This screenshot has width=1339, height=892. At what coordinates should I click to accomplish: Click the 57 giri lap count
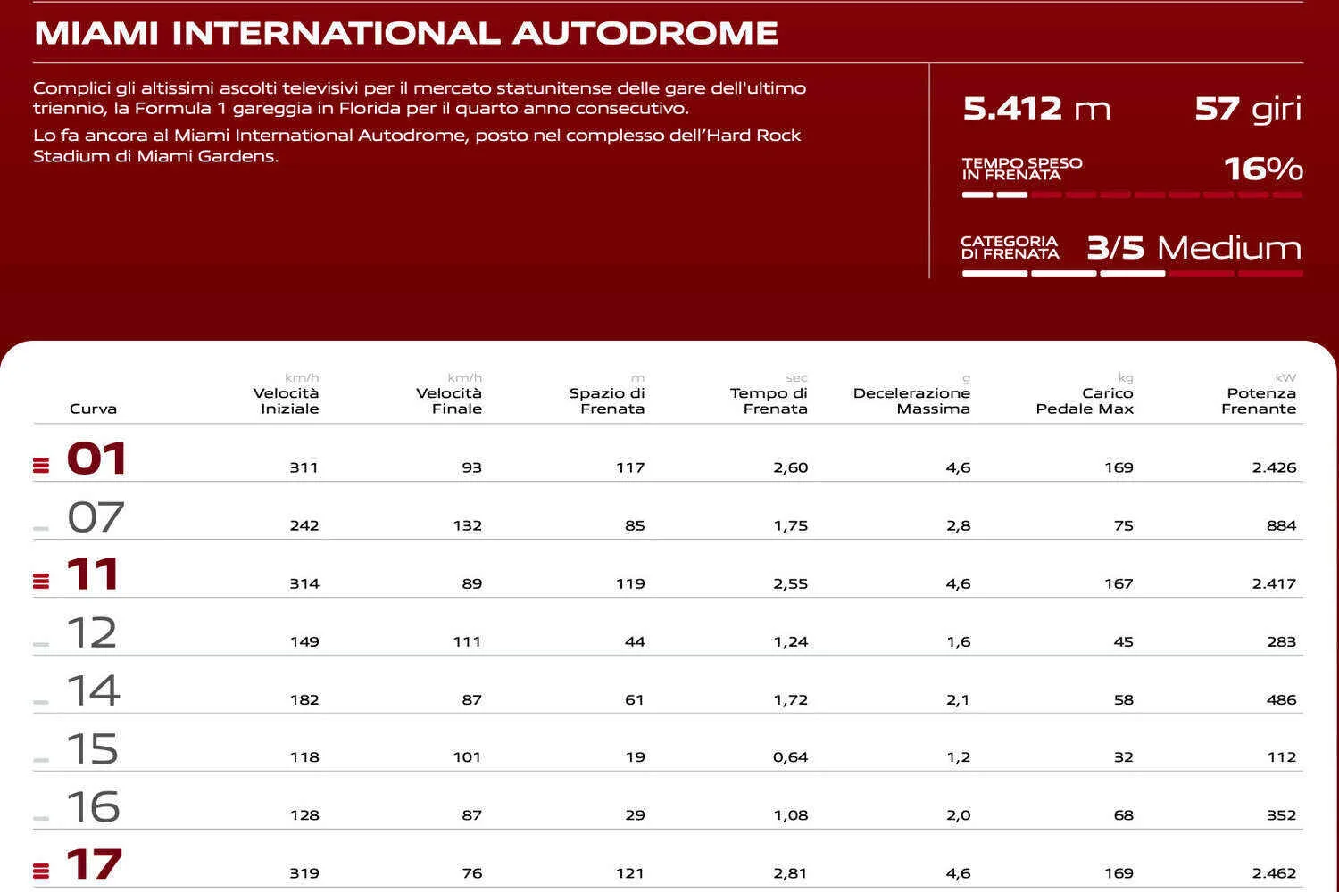tap(1248, 109)
